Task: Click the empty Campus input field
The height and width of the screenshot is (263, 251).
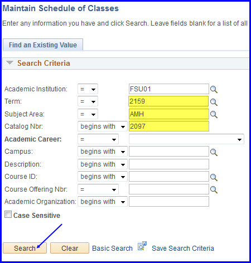Action: (x=169, y=152)
